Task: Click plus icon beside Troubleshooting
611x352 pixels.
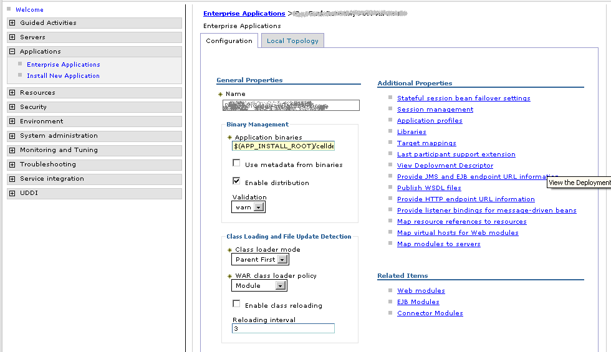Action: click(12, 164)
